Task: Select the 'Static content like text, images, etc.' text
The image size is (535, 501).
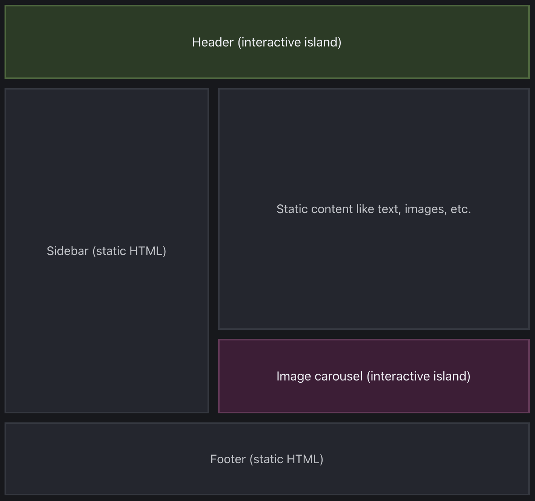Action: [x=374, y=209]
